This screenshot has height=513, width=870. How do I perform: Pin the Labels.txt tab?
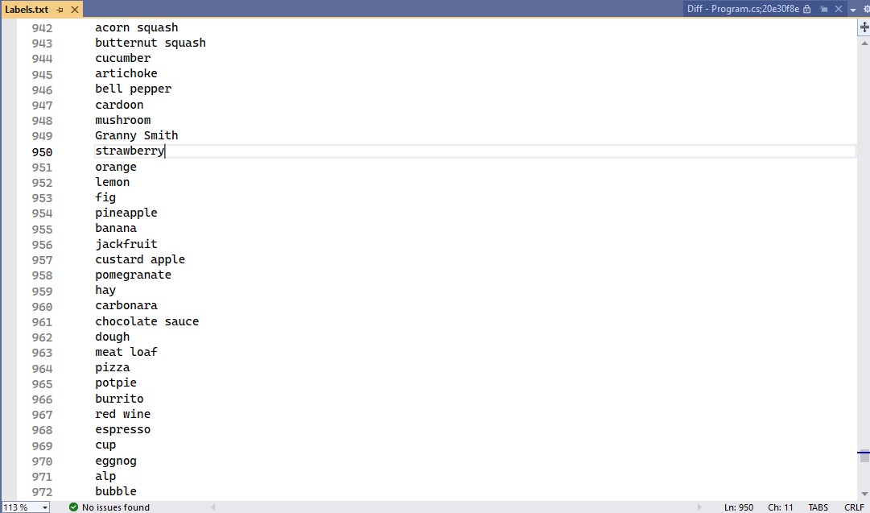point(60,10)
